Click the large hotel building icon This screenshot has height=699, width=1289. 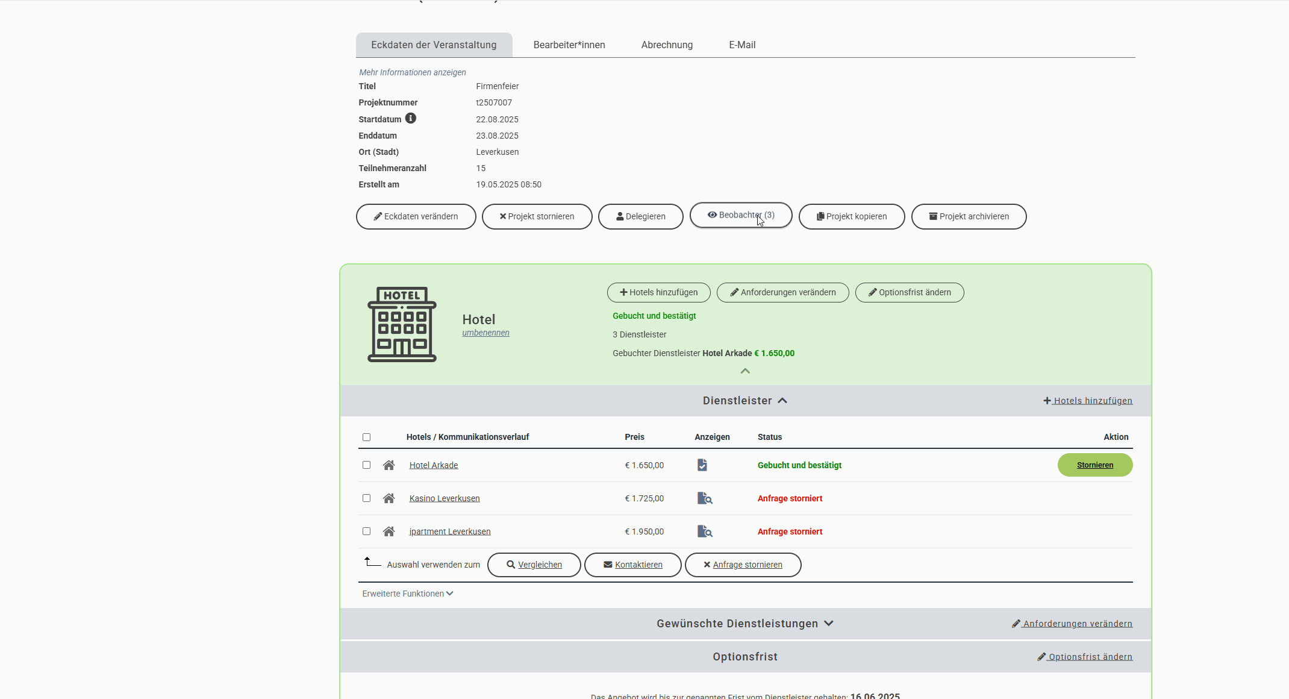[402, 324]
